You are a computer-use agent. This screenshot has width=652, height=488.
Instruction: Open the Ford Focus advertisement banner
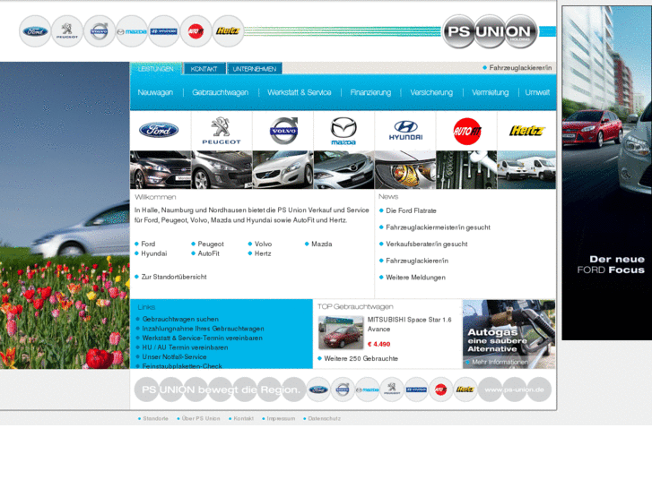coord(606,173)
